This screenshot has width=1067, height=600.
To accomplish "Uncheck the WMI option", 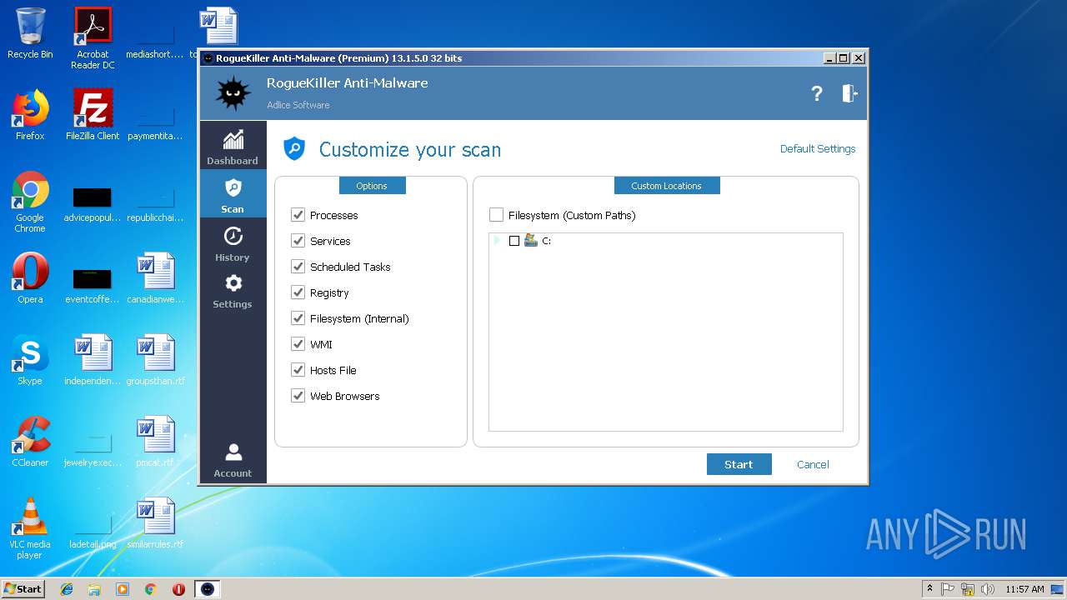I will [298, 344].
